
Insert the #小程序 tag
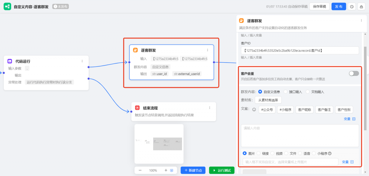(x=285, y=110)
